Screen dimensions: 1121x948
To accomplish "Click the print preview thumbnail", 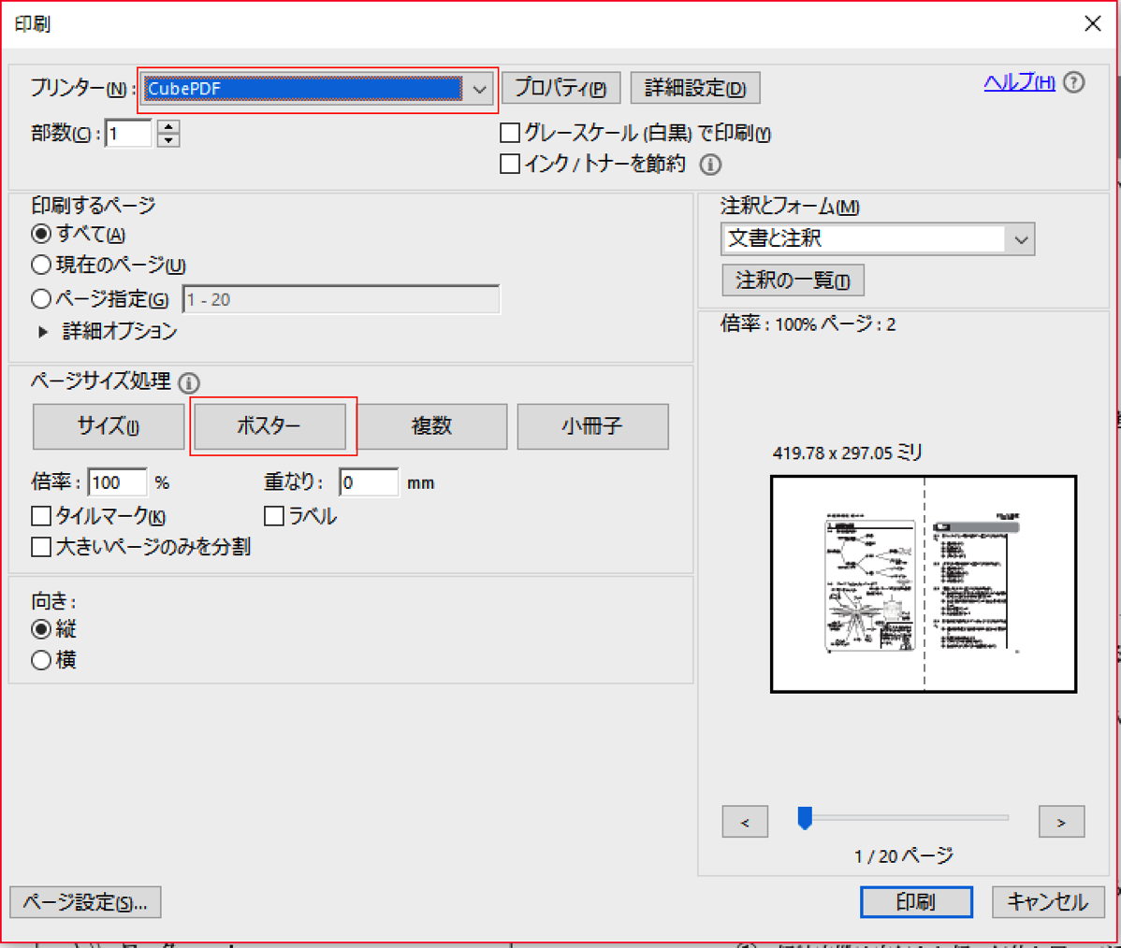I will click(924, 584).
